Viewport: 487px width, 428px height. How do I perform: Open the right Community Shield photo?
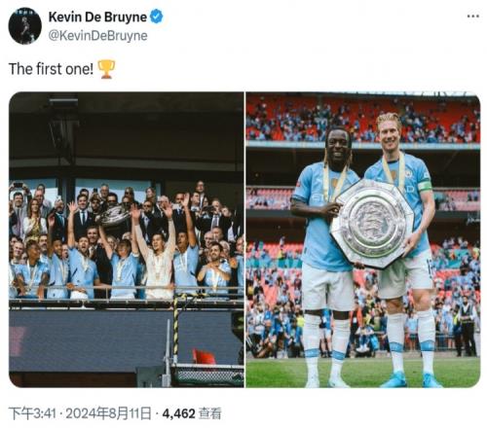click(363, 239)
